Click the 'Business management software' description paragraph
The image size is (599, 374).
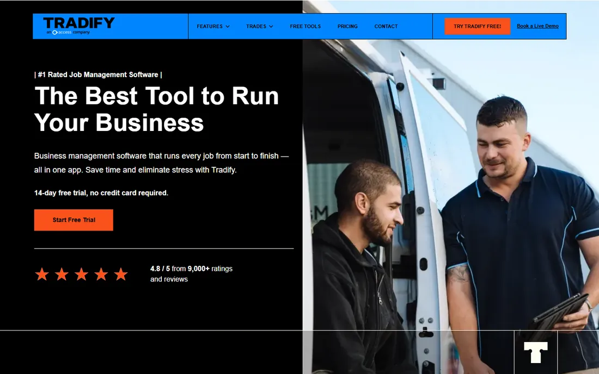(x=161, y=163)
